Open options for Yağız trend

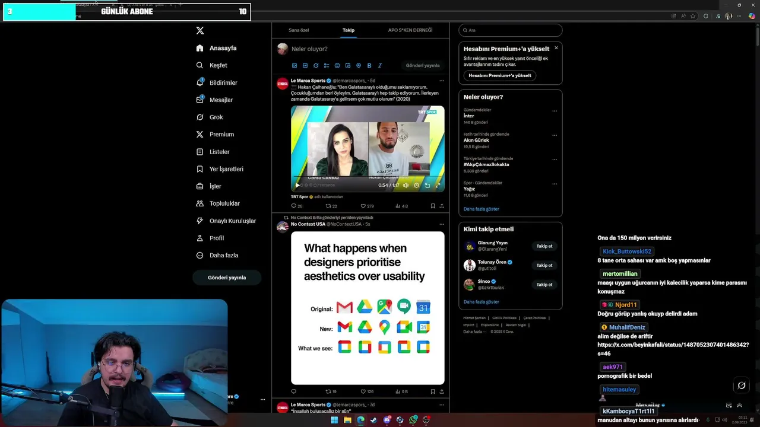555,184
